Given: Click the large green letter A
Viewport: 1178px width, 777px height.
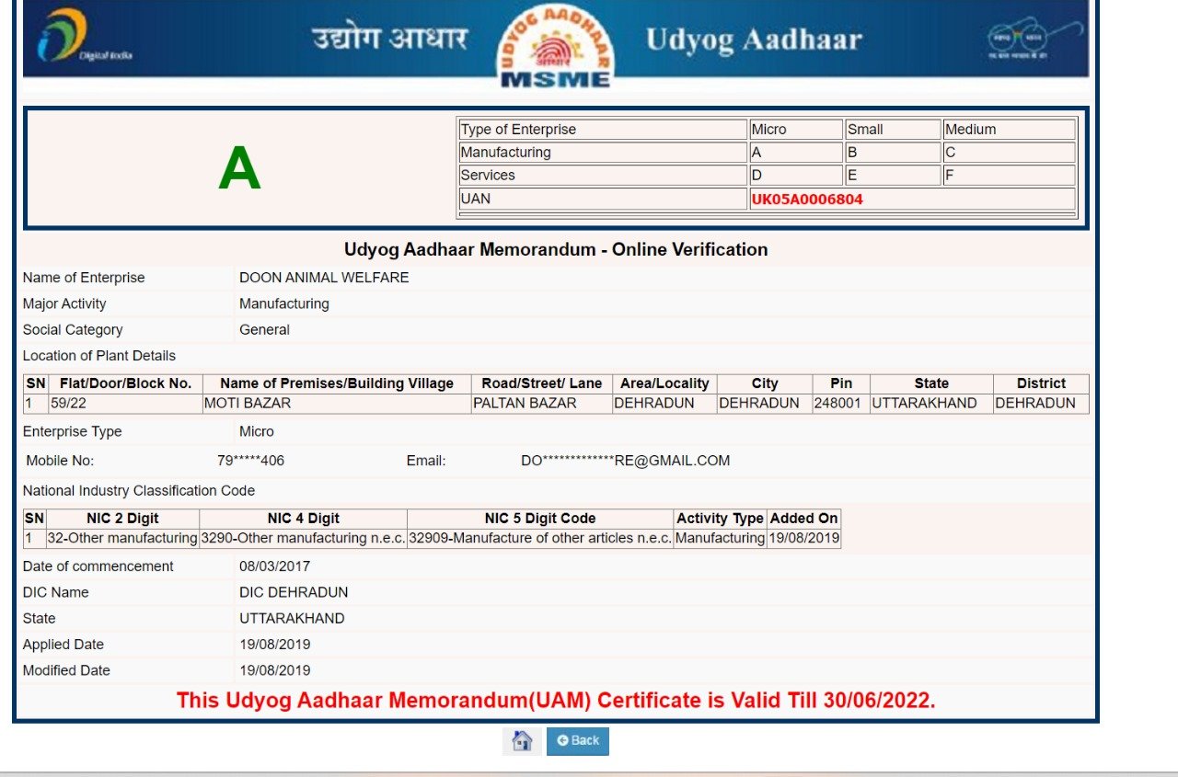Looking at the screenshot, I should 239,170.
